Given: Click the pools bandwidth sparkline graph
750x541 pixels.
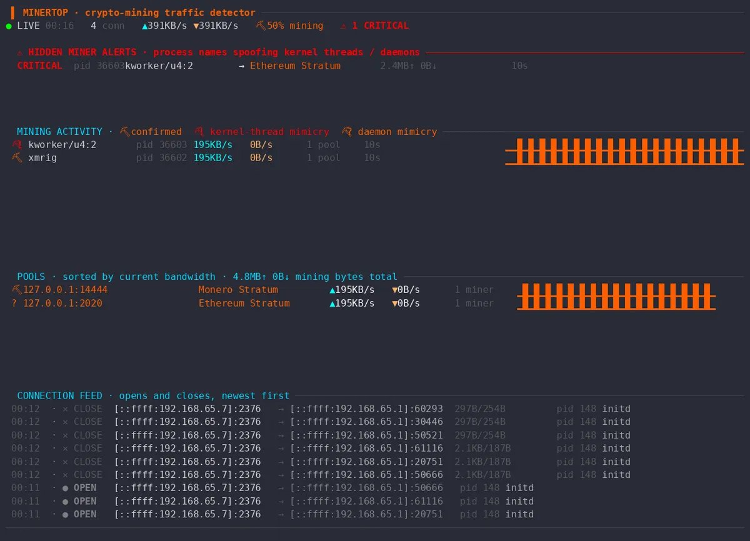Looking at the screenshot, I should click(x=616, y=296).
